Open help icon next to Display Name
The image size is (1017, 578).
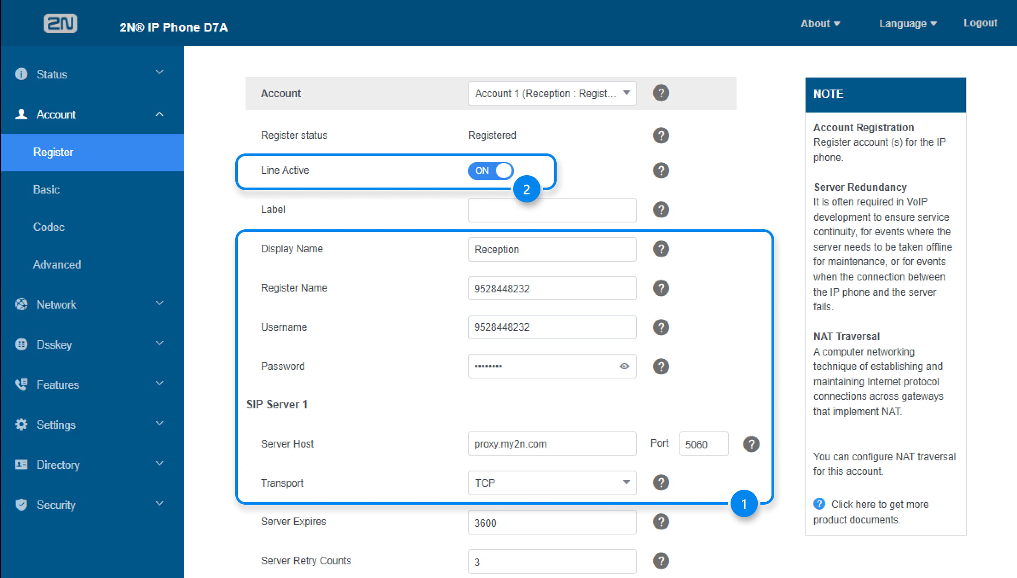coord(661,249)
